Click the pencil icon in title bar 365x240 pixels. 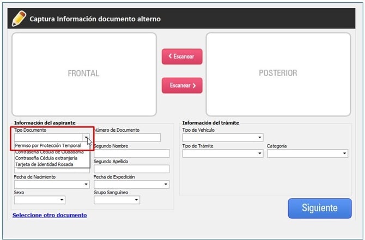click(x=19, y=19)
